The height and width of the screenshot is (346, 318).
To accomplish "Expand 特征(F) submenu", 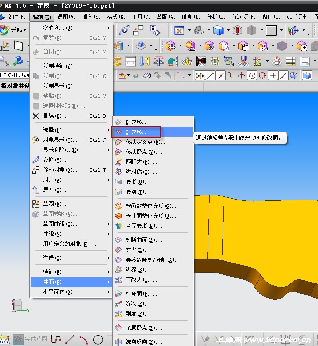I will [x=71, y=272].
